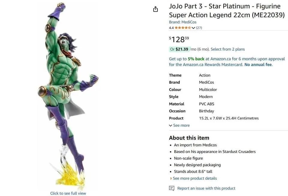The image size is (288, 196).
Task: Open the ratings breakdown chevron next to stars
Action: (193, 27)
